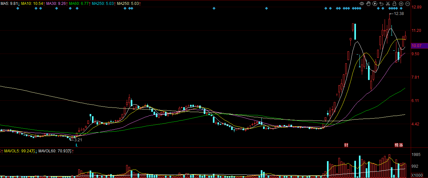Select the yellow MA250: 5.03 indicator label
The height and width of the screenshot is (178, 428).
pyautogui.click(x=128, y=4)
